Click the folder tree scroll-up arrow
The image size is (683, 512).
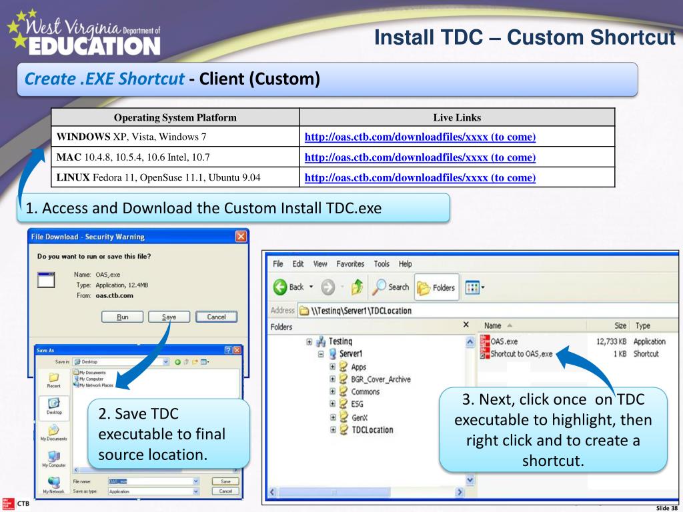click(470, 342)
